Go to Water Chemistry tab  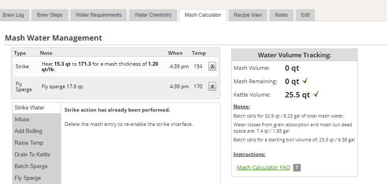pos(153,15)
